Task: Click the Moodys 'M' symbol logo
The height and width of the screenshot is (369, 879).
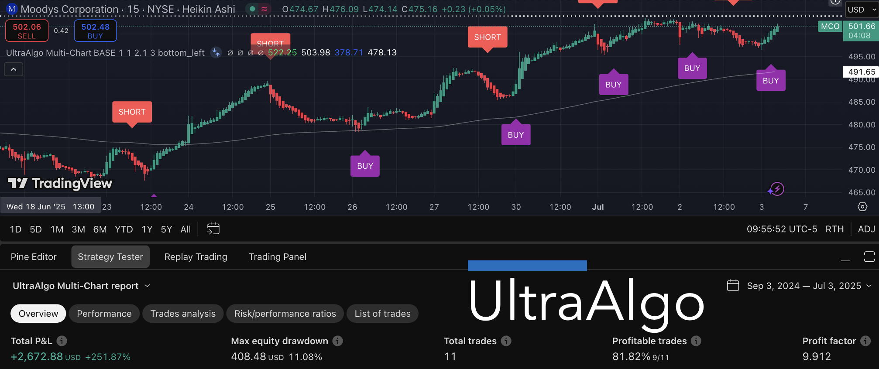Action: tap(12, 9)
